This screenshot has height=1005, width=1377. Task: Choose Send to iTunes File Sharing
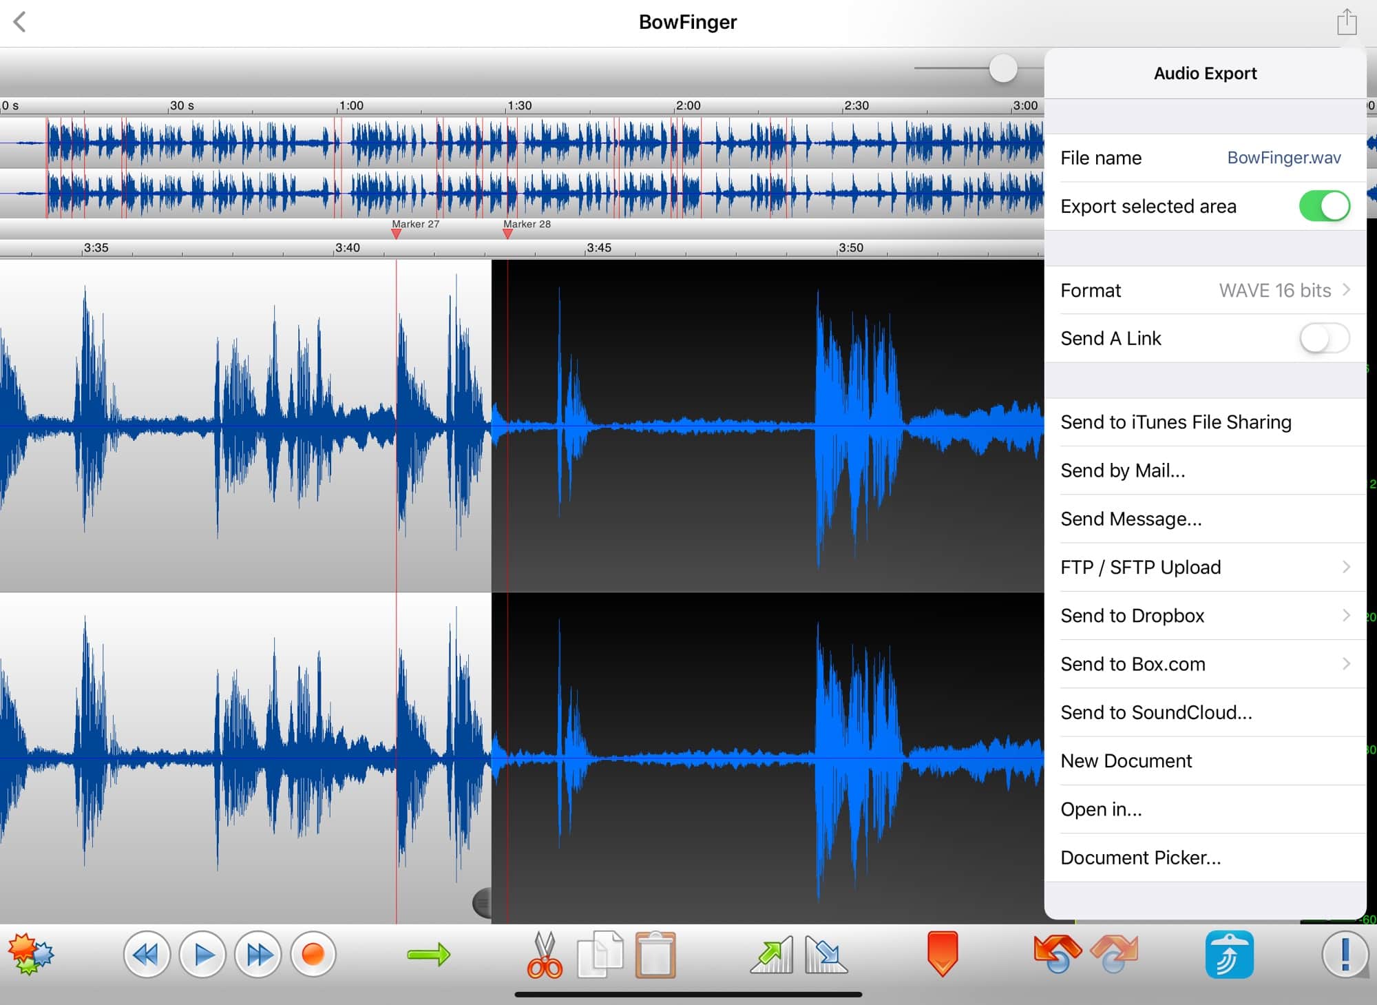tap(1176, 422)
